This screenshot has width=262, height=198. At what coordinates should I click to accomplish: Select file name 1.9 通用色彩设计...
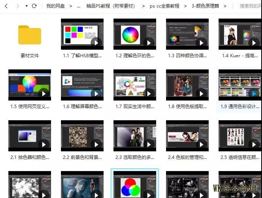[240, 106]
